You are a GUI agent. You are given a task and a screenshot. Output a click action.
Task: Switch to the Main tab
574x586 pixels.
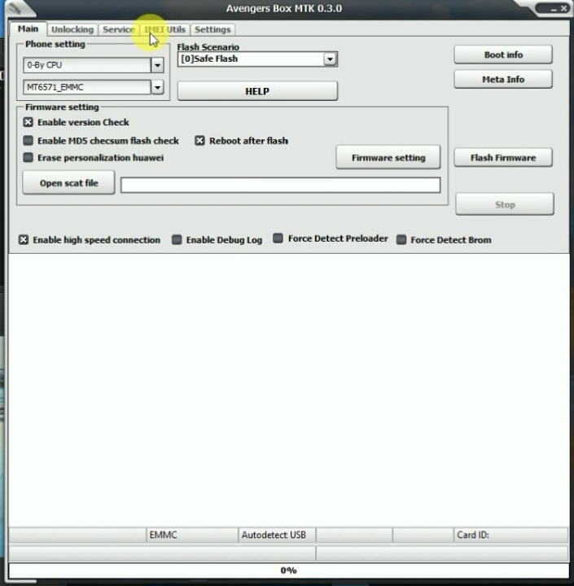[x=28, y=29]
